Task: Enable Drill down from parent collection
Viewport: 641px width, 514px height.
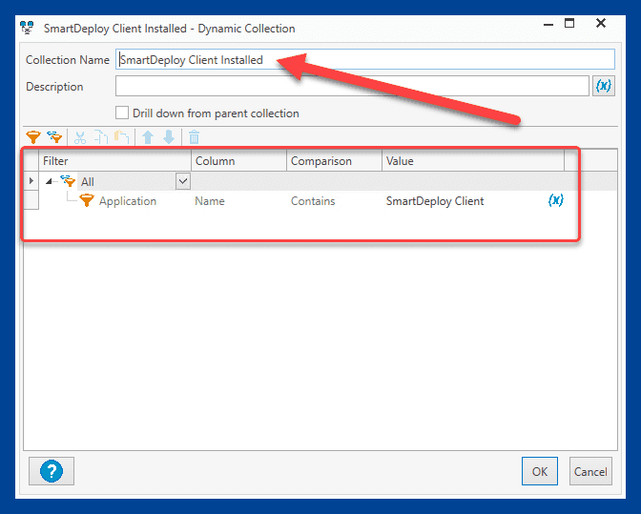Action: point(122,113)
